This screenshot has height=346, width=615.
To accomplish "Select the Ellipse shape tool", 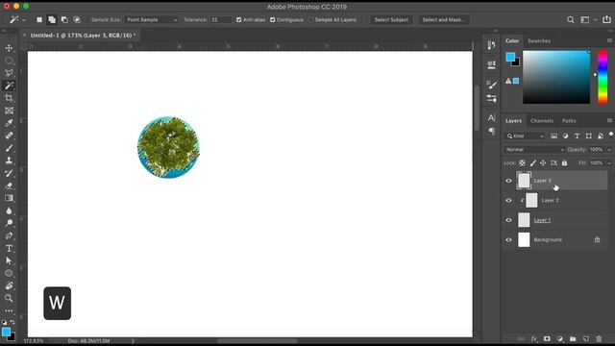I will click(x=9, y=273).
